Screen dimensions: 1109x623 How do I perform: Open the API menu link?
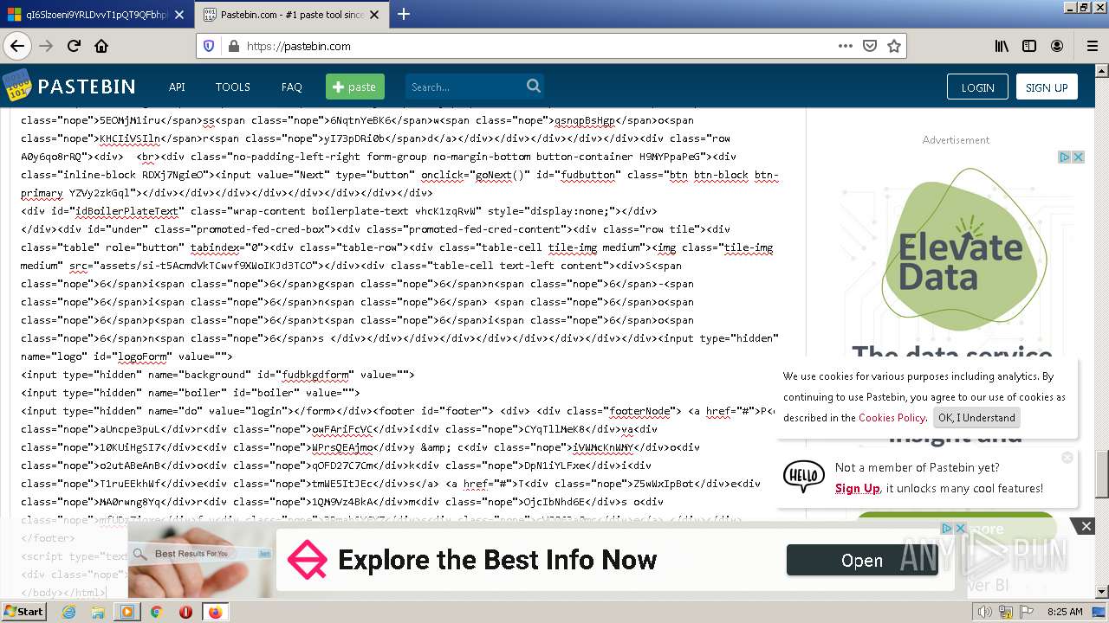coord(177,87)
